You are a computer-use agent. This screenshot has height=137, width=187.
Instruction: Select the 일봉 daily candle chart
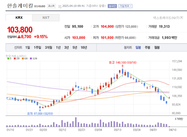[x=138, y=48]
